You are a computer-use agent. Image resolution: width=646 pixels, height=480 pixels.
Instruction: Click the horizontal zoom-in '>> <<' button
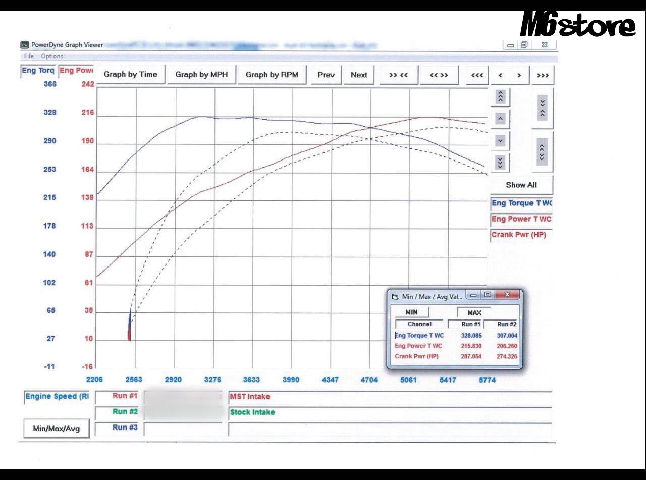398,75
